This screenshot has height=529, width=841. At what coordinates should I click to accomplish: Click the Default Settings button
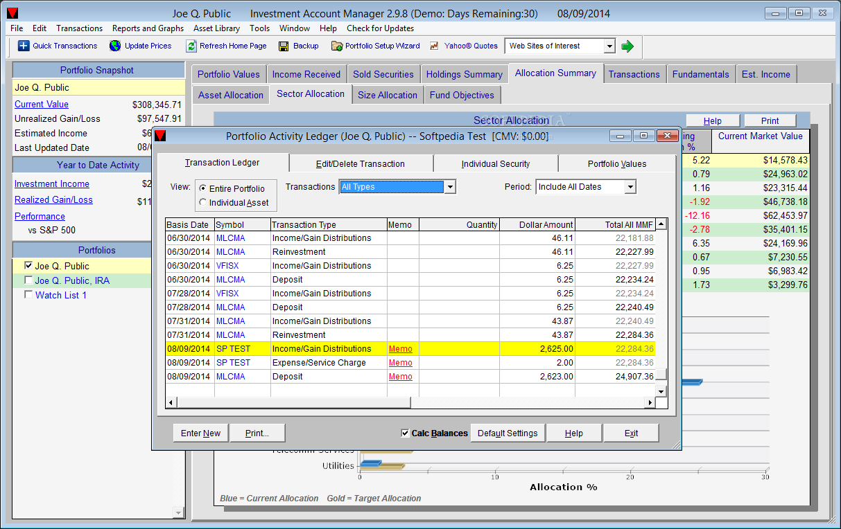tap(508, 433)
